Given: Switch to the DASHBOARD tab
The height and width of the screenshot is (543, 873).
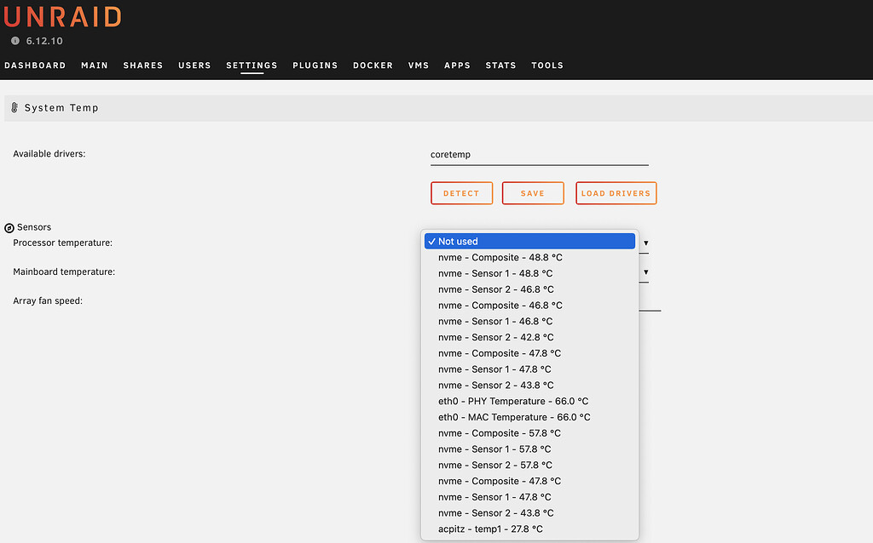Looking at the screenshot, I should tap(35, 65).
